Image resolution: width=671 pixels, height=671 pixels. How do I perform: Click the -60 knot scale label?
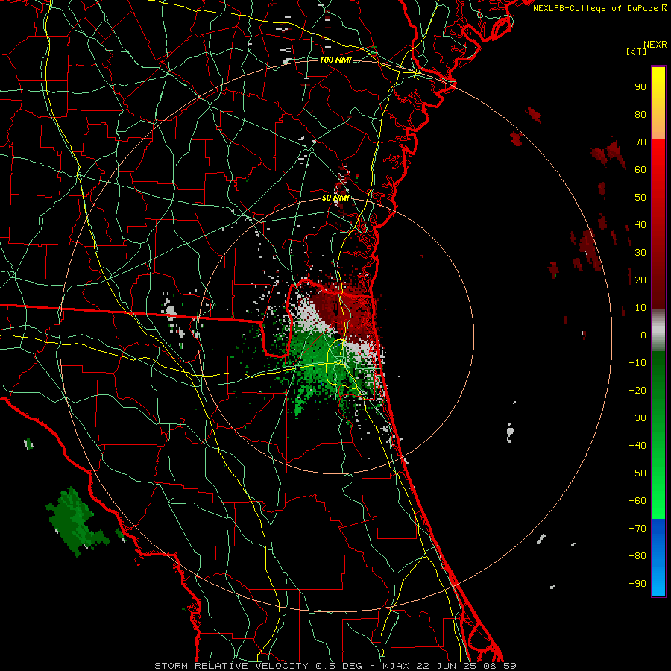[637, 501]
